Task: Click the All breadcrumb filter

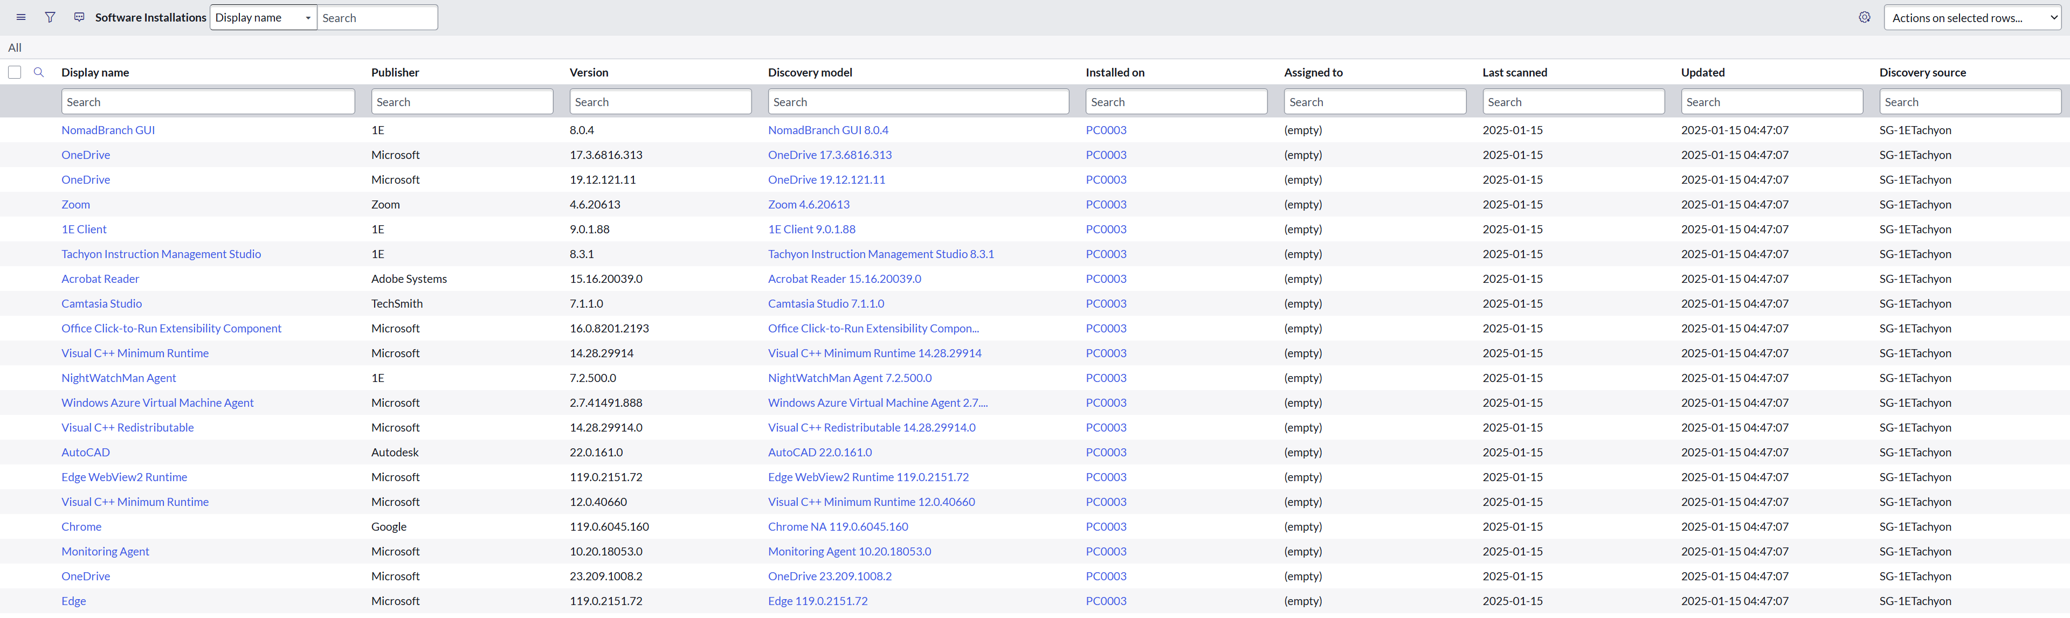Action: pos(15,47)
